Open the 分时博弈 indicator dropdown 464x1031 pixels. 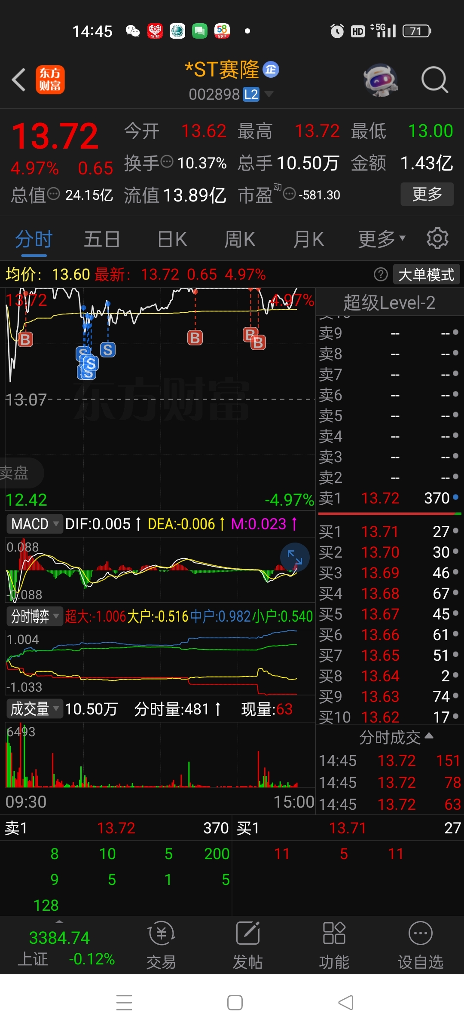pos(34,616)
